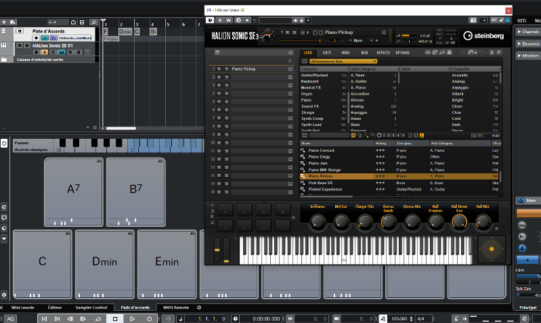This screenshot has width=541, height=323.
Task: Expand the Channels section in right panel
Action: click(528, 31)
